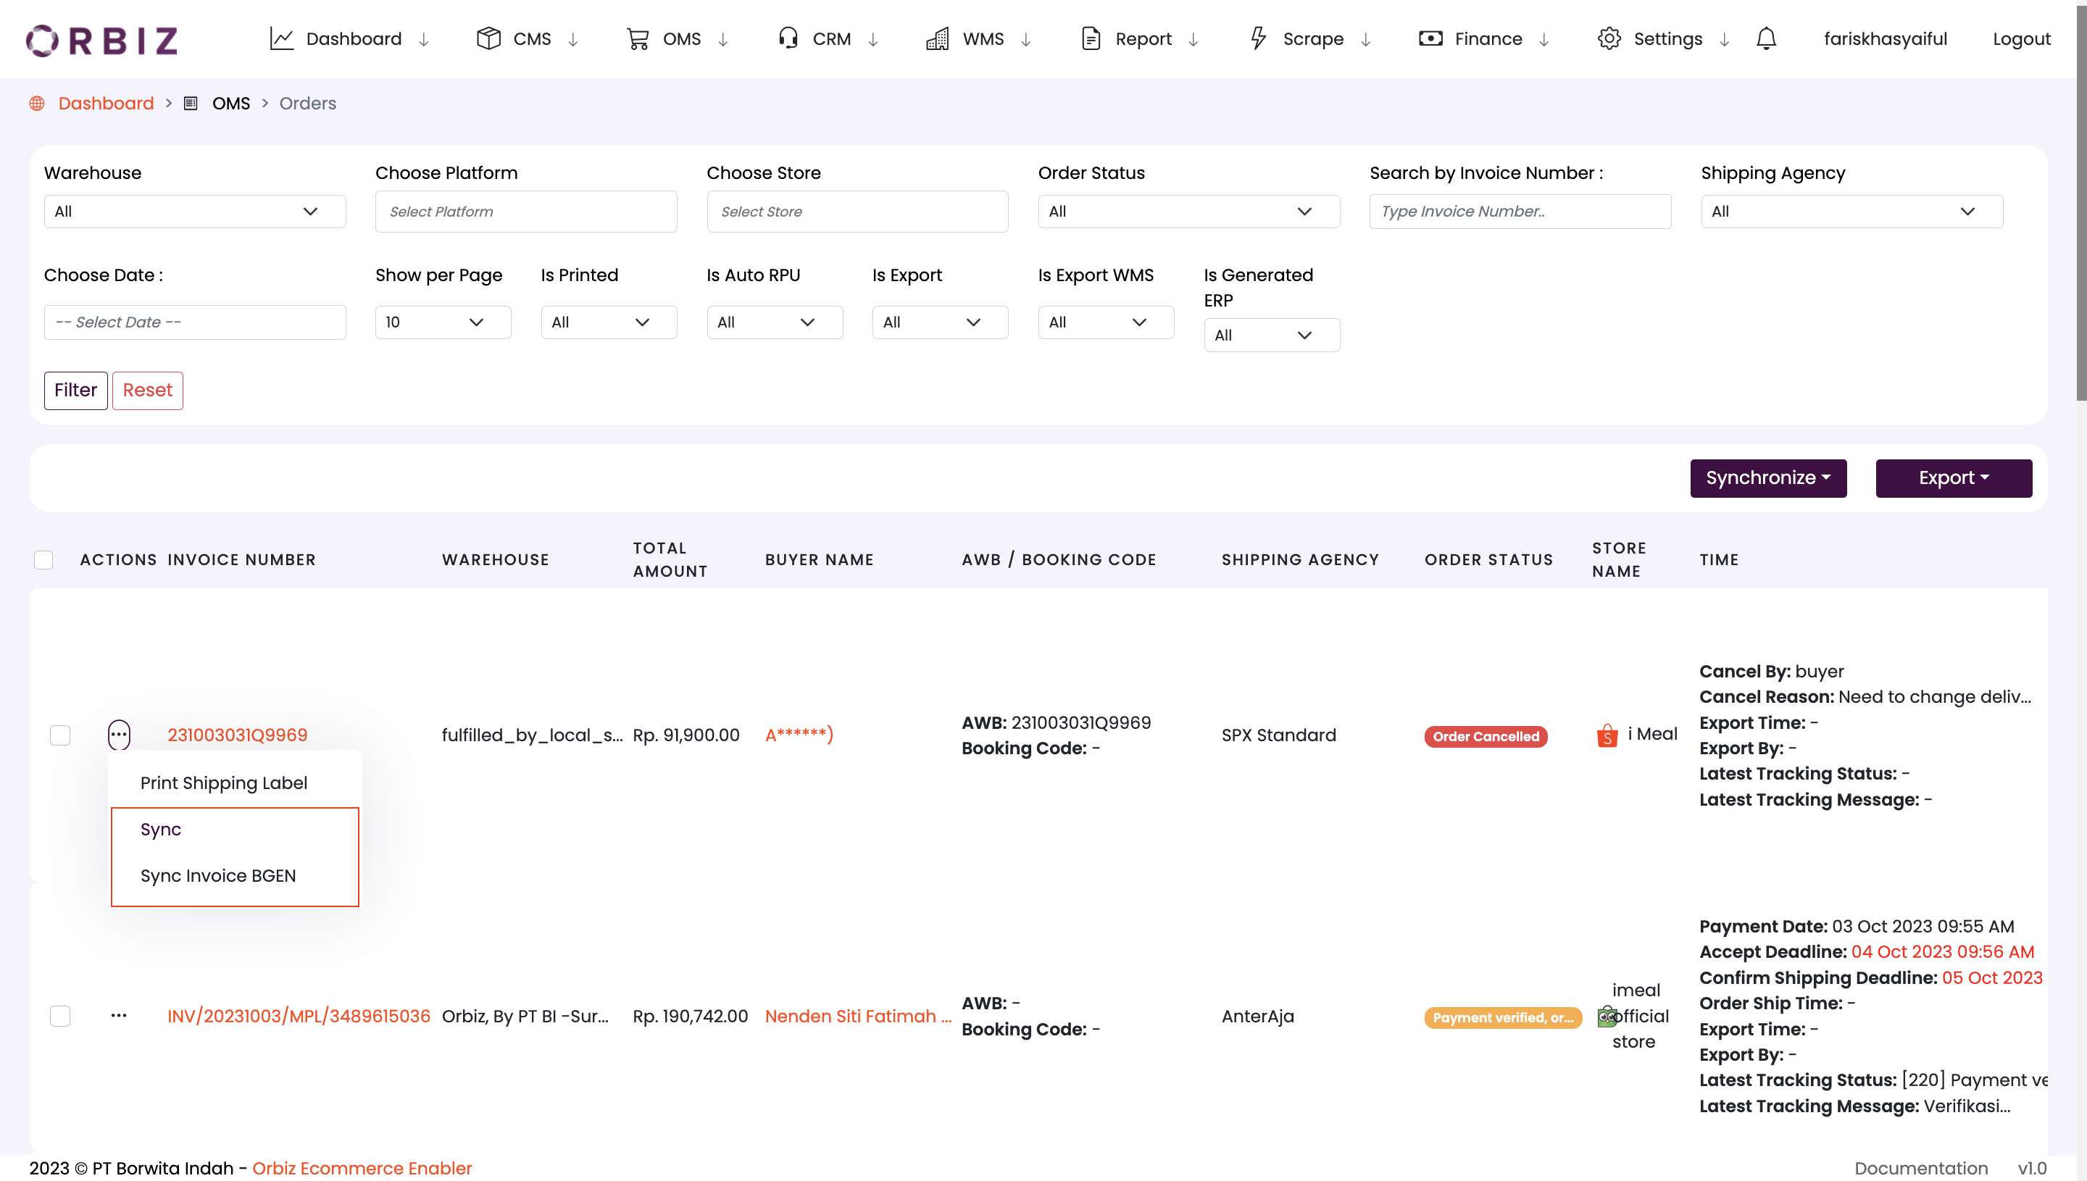Click buyer name Nenden Siti Fatimah
The width and height of the screenshot is (2087, 1181).
pyautogui.click(x=858, y=1017)
